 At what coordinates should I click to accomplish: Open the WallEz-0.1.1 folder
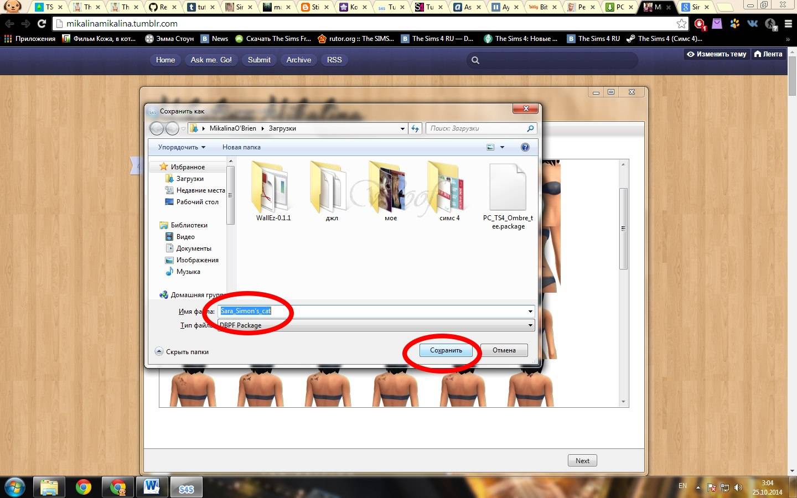click(273, 191)
